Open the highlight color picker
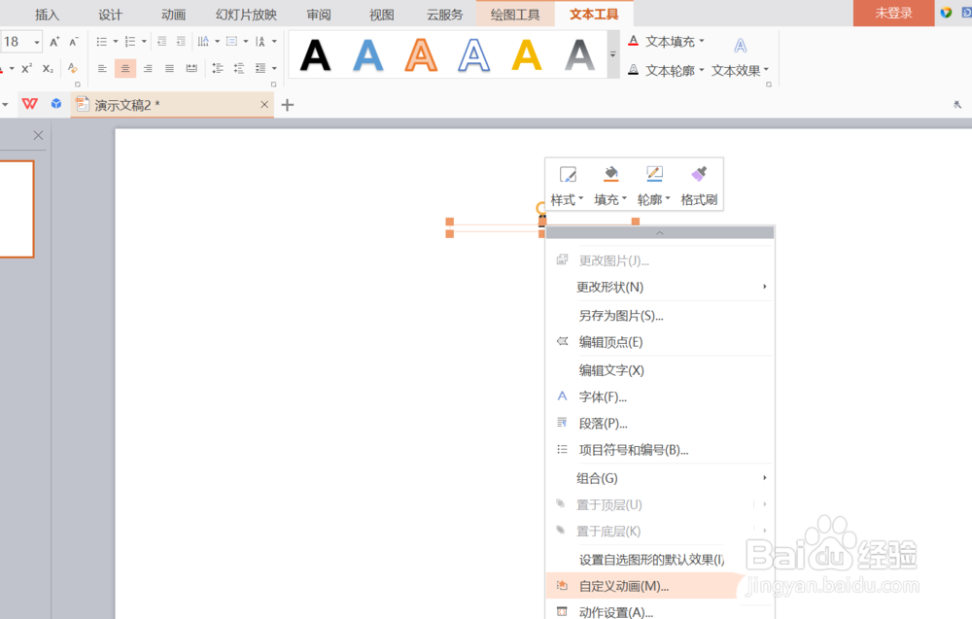 (73, 67)
